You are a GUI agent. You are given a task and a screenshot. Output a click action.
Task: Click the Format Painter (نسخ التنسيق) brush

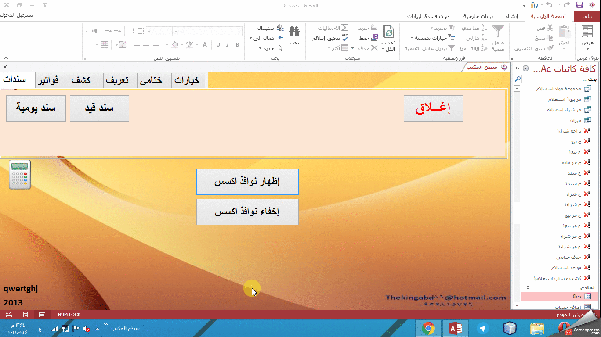tap(550, 48)
